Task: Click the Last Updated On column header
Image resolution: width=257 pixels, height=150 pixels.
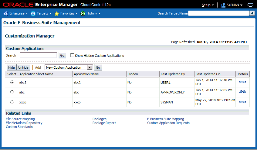Action: [215, 74]
